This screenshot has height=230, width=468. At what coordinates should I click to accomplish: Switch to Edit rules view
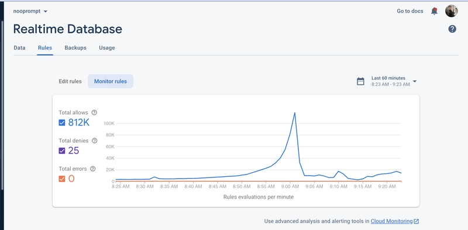click(70, 81)
